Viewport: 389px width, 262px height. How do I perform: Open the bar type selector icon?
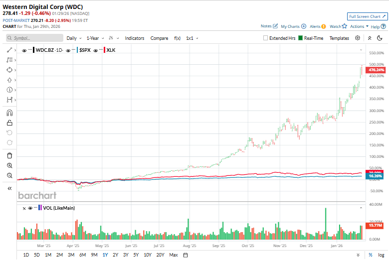[111, 38]
